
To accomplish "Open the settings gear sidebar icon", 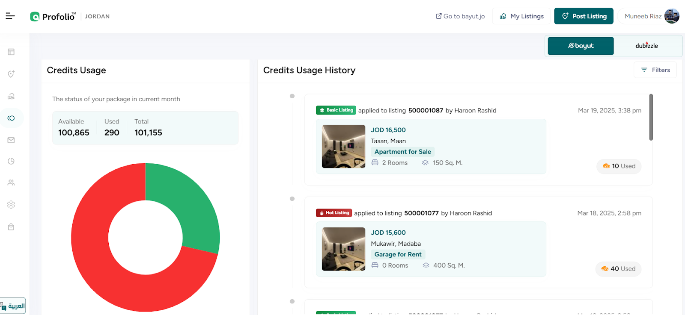I will pyautogui.click(x=11, y=205).
